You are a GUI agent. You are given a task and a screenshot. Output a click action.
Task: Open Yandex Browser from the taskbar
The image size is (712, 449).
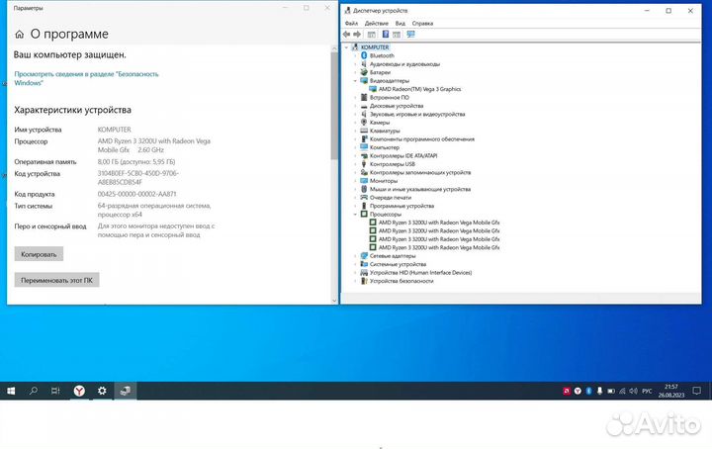[79, 391]
